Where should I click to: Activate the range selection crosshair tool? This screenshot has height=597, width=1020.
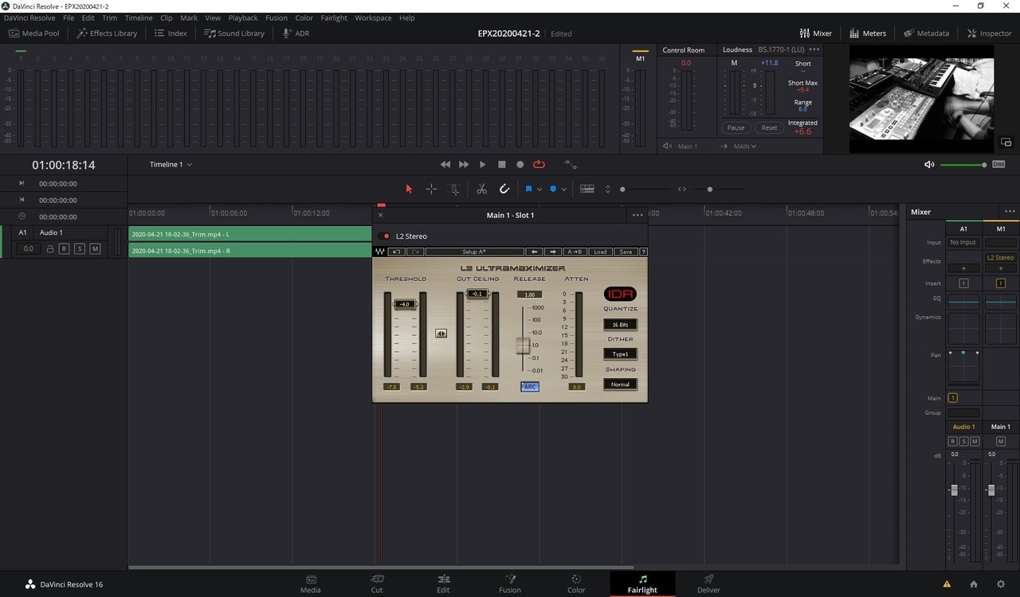tap(431, 189)
